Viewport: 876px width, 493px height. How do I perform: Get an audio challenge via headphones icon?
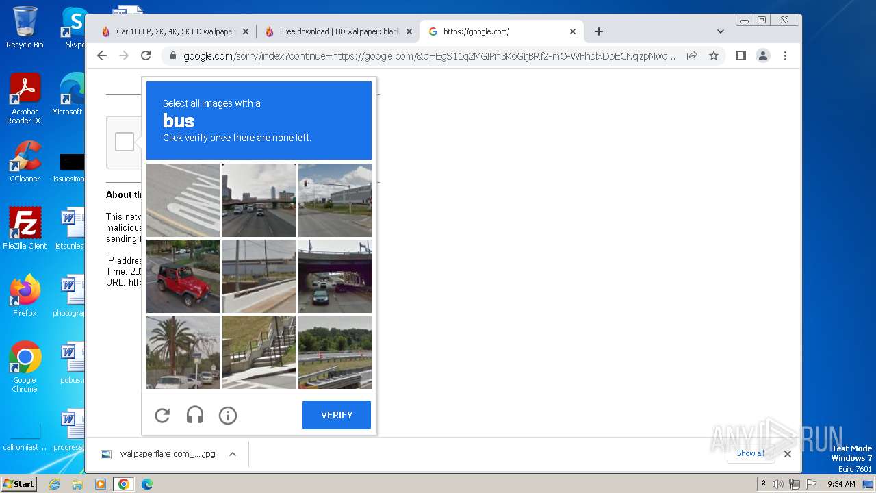point(195,415)
